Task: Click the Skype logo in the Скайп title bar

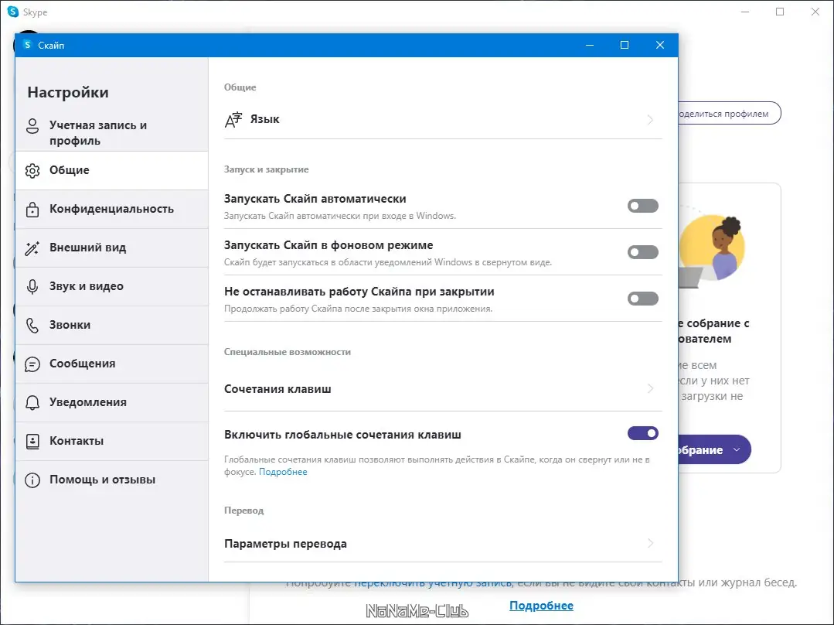Action: (x=28, y=45)
